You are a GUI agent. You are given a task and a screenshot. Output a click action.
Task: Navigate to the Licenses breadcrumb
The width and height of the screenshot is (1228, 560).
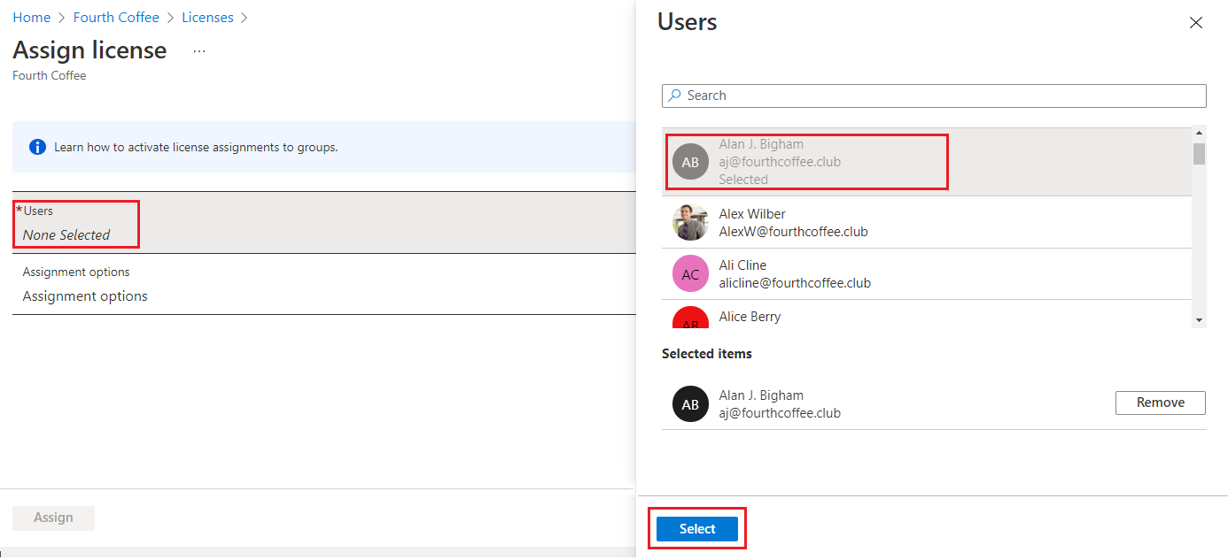click(207, 18)
